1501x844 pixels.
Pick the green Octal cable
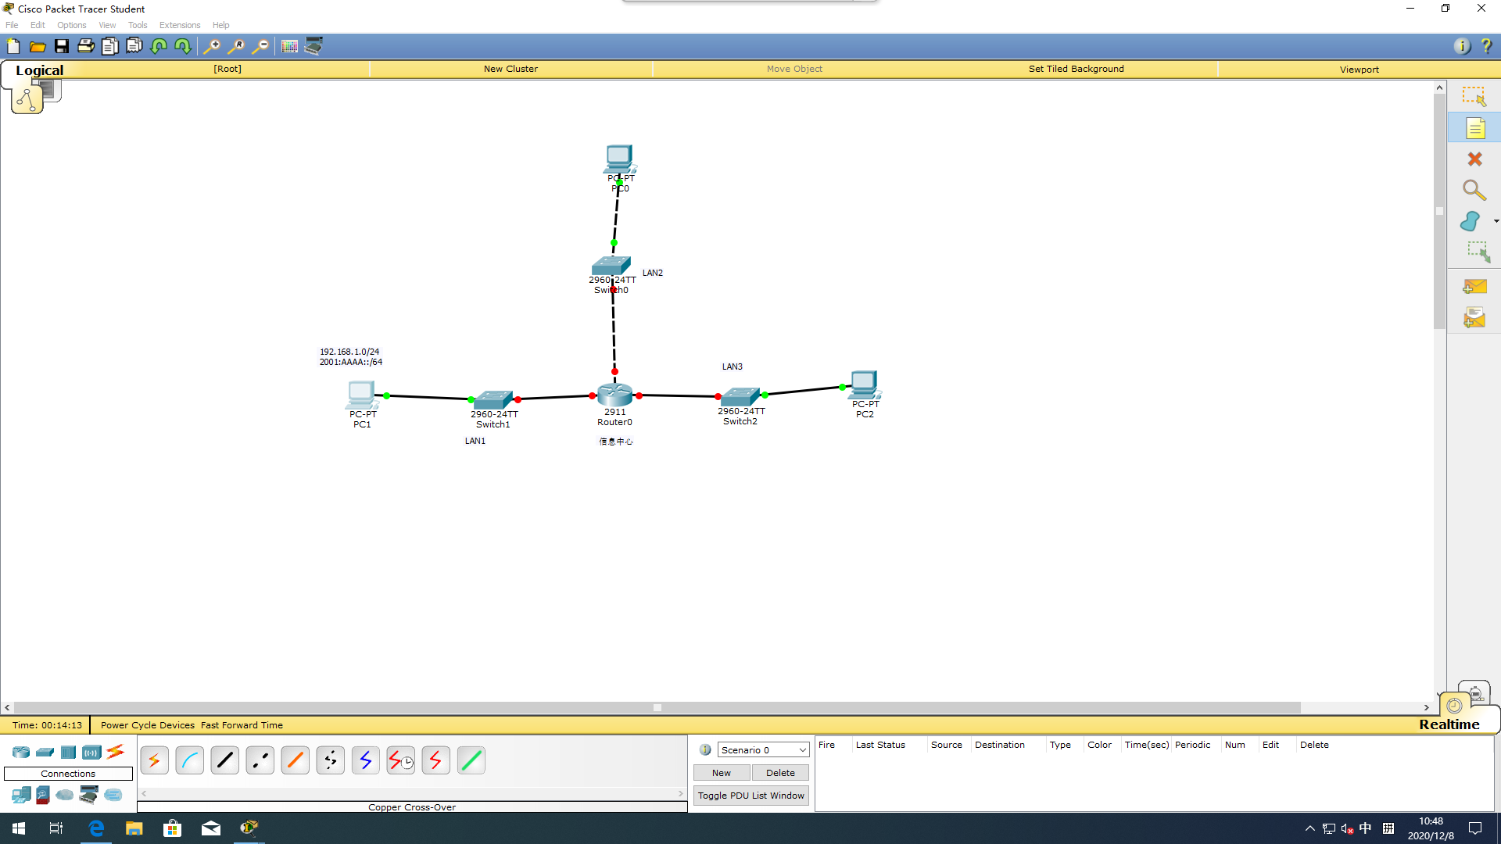[471, 760]
